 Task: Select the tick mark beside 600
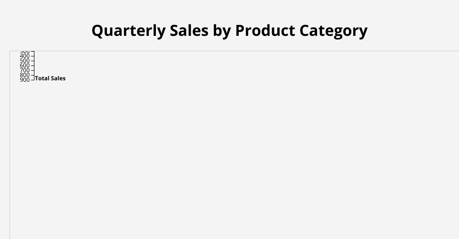pos(33,65)
